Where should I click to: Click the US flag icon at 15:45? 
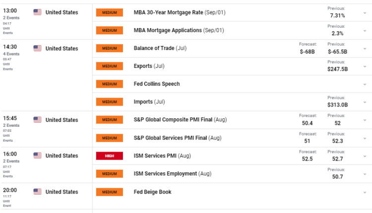click(37, 120)
